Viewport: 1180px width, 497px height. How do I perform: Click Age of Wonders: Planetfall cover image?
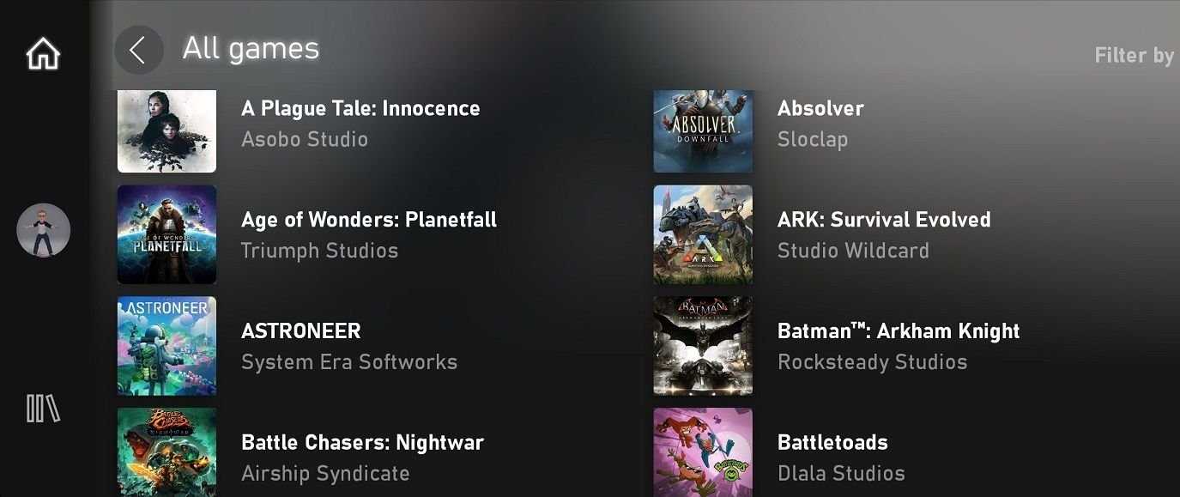[166, 234]
